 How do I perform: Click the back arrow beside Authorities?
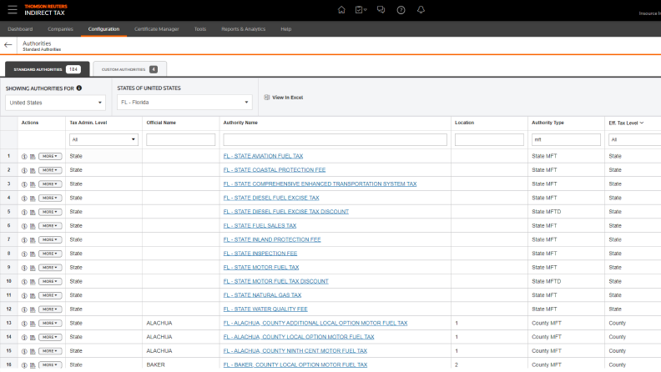8,45
